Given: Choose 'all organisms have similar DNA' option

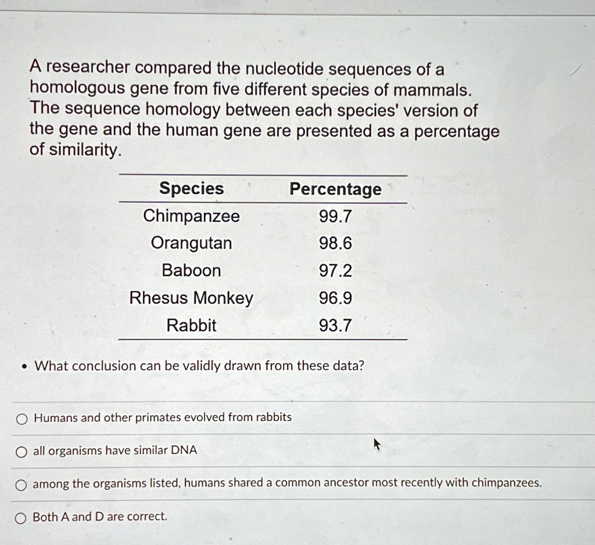Looking at the screenshot, I should [x=21, y=451].
